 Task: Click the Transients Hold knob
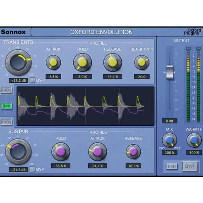[83, 63]
